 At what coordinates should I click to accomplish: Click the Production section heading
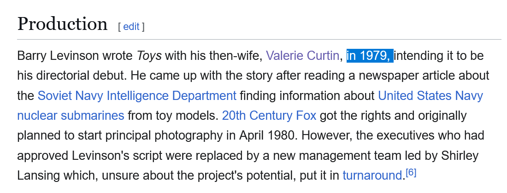tap(62, 24)
